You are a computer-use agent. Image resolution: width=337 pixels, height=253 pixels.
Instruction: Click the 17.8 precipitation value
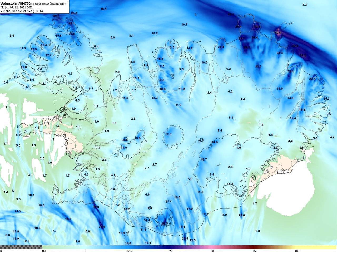click(161, 80)
